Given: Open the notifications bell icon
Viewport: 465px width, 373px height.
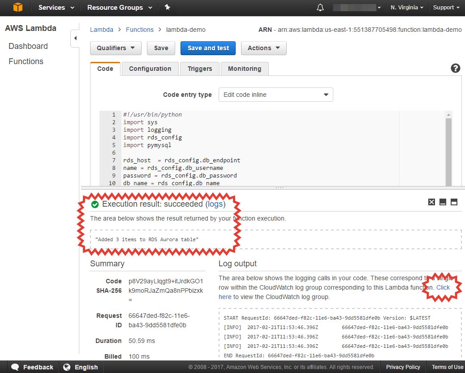Looking at the screenshot, I should coord(320,8).
